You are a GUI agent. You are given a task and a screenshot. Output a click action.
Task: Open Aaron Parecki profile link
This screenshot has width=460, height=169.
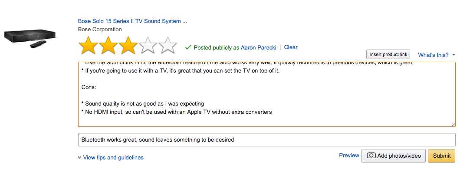click(x=259, y=47)
